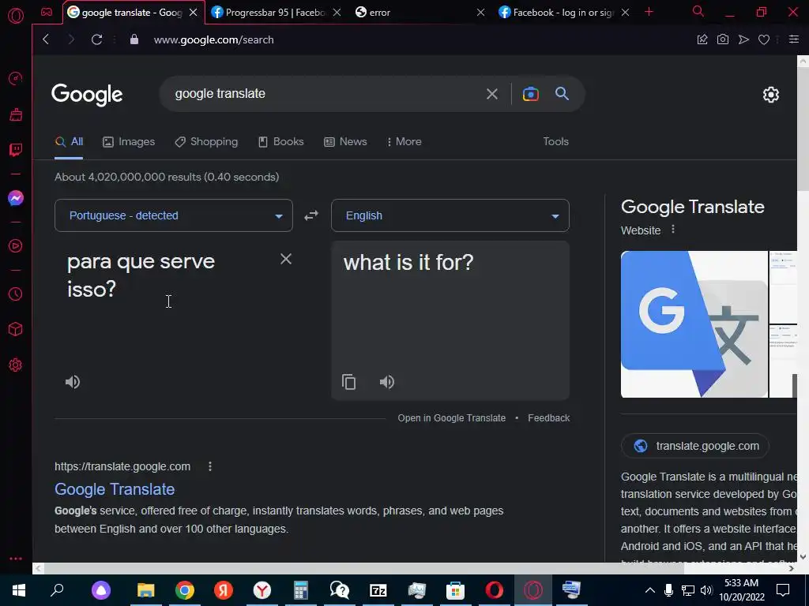809x606 pixels.
Task: Open options for translate.google.com result
Action: (x=210, y=466)
